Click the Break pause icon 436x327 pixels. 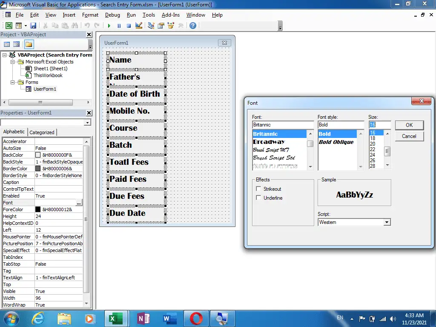point(119,26)
